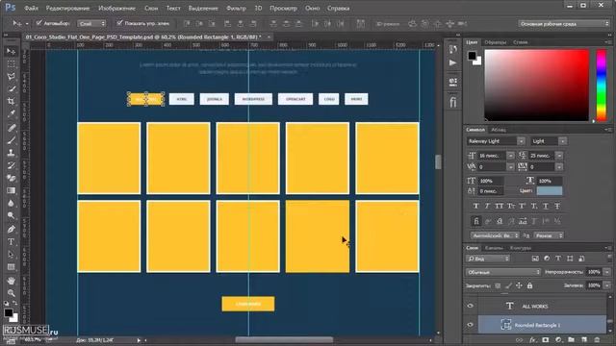This screenshot has width=616, height=346.
Task: Select the Rectangular Marquee tool
Action: [11, 64]
